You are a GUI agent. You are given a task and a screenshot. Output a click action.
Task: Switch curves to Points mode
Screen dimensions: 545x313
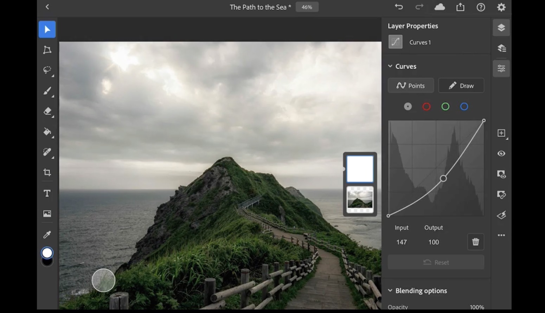pos(411,86)
